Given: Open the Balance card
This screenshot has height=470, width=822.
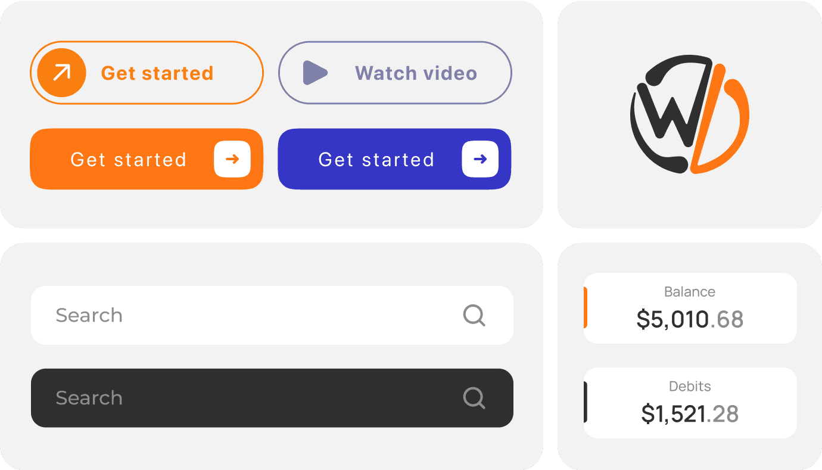Looking at the screenshot, I should [690, 308].
